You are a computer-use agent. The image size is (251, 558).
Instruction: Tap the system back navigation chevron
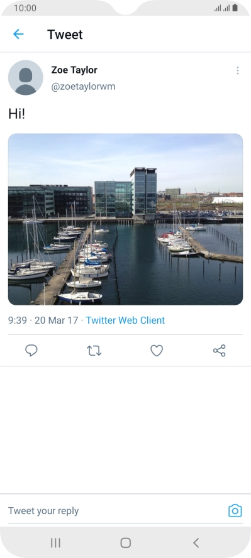[x=196, y=543]
